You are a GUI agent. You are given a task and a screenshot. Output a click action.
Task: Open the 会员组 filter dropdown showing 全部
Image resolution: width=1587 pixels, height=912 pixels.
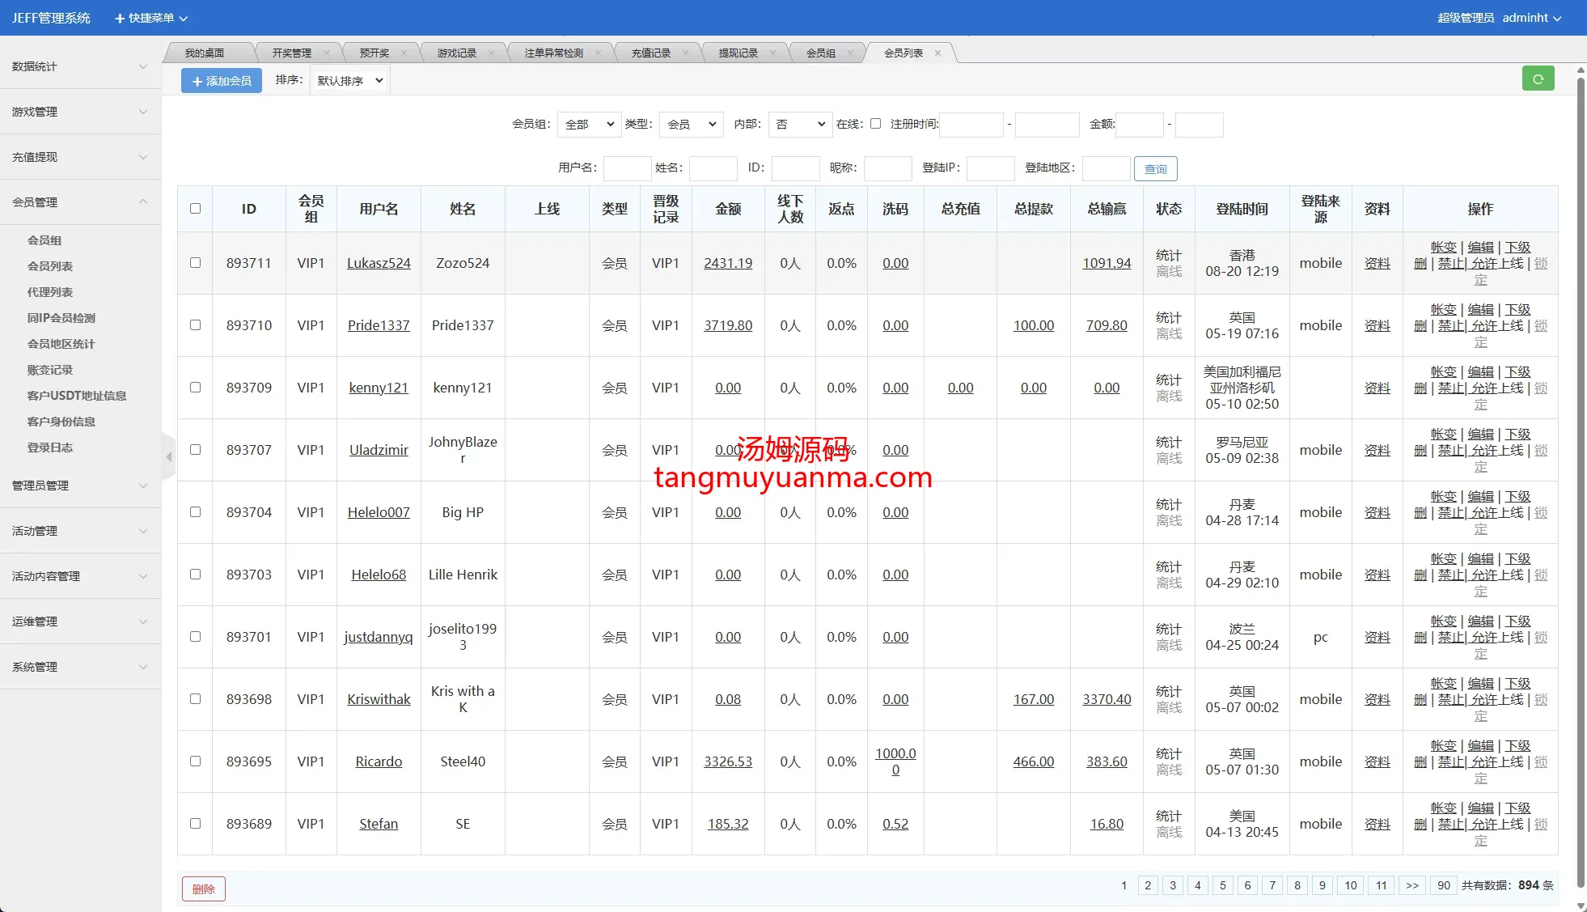tap(589, 125)
